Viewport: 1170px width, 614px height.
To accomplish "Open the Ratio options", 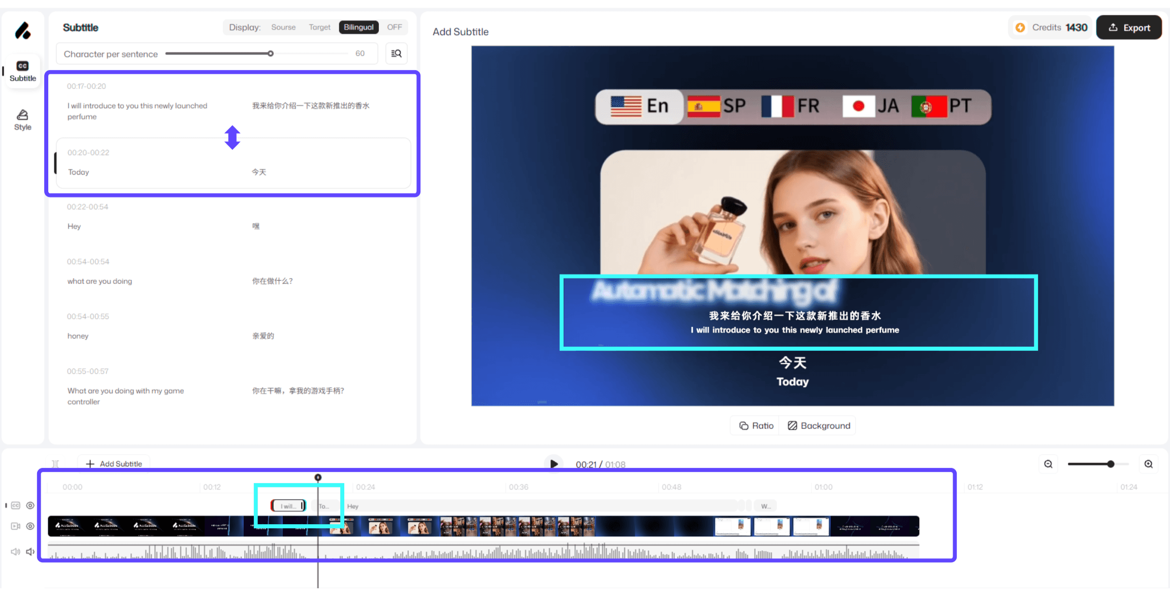I will (x=756, y=426).
